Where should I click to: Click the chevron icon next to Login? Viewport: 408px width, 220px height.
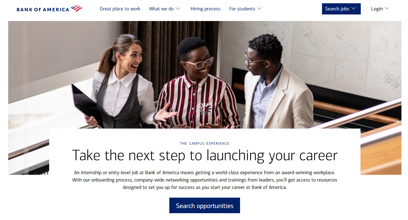pyautogui.click(x=387, y=9)
